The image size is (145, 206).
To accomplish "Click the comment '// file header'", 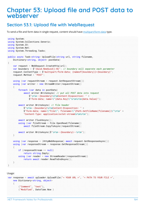I will click(x=60, y=105).
